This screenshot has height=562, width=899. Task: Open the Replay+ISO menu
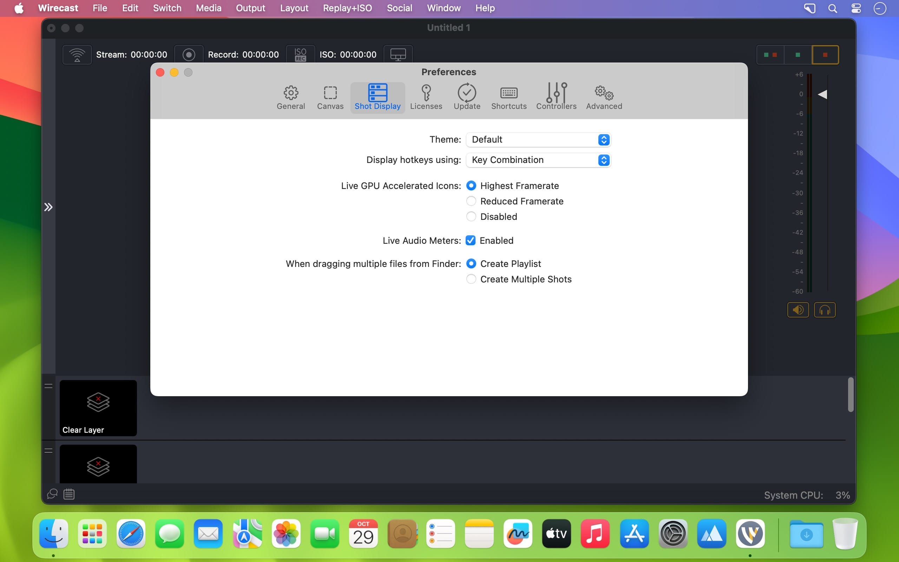coord(347,8)
